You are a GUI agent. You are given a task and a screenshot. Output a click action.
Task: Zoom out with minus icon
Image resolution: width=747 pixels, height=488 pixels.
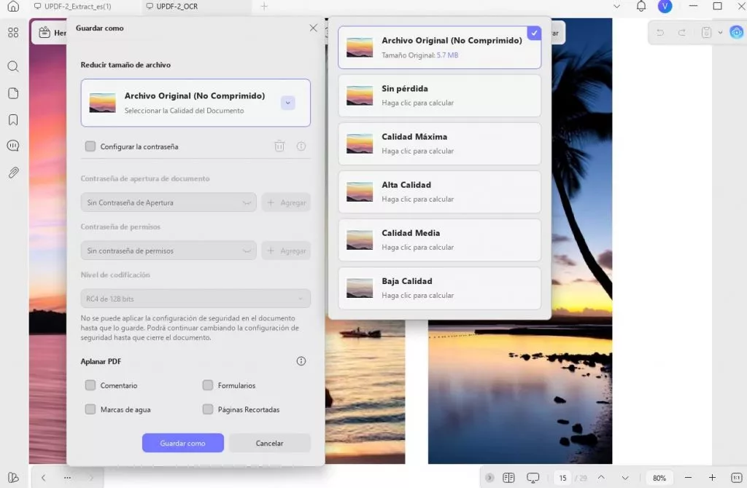point(688,478)
